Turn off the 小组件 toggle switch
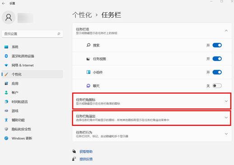This screenshot has width=234, height=165. [217, 72]
